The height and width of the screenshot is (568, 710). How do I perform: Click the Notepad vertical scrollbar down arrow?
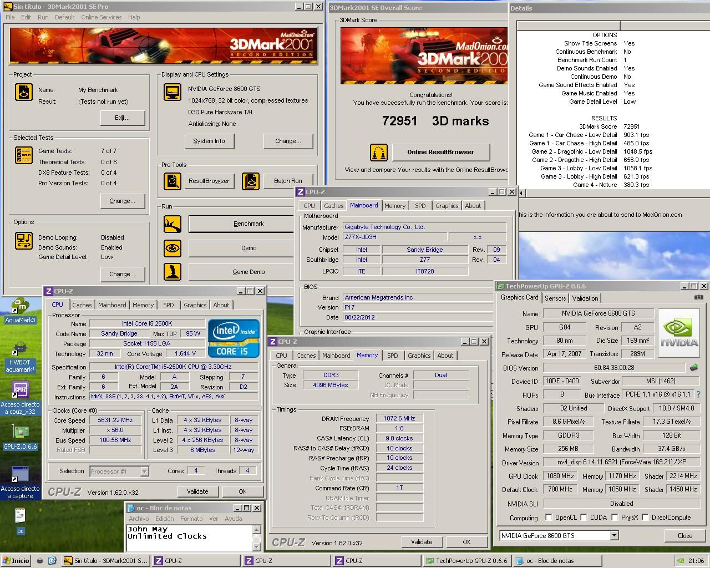click(x=257, y=546)
